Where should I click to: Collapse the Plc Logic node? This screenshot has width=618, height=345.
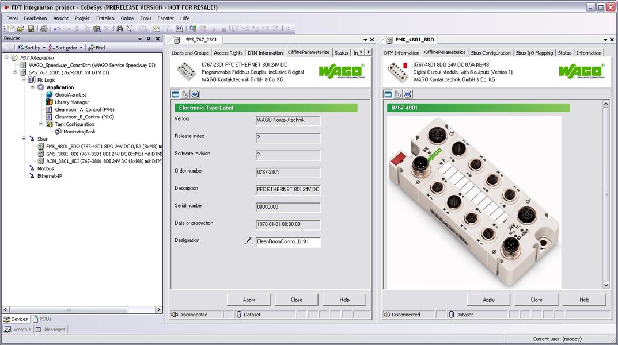[x=24, y=79]
